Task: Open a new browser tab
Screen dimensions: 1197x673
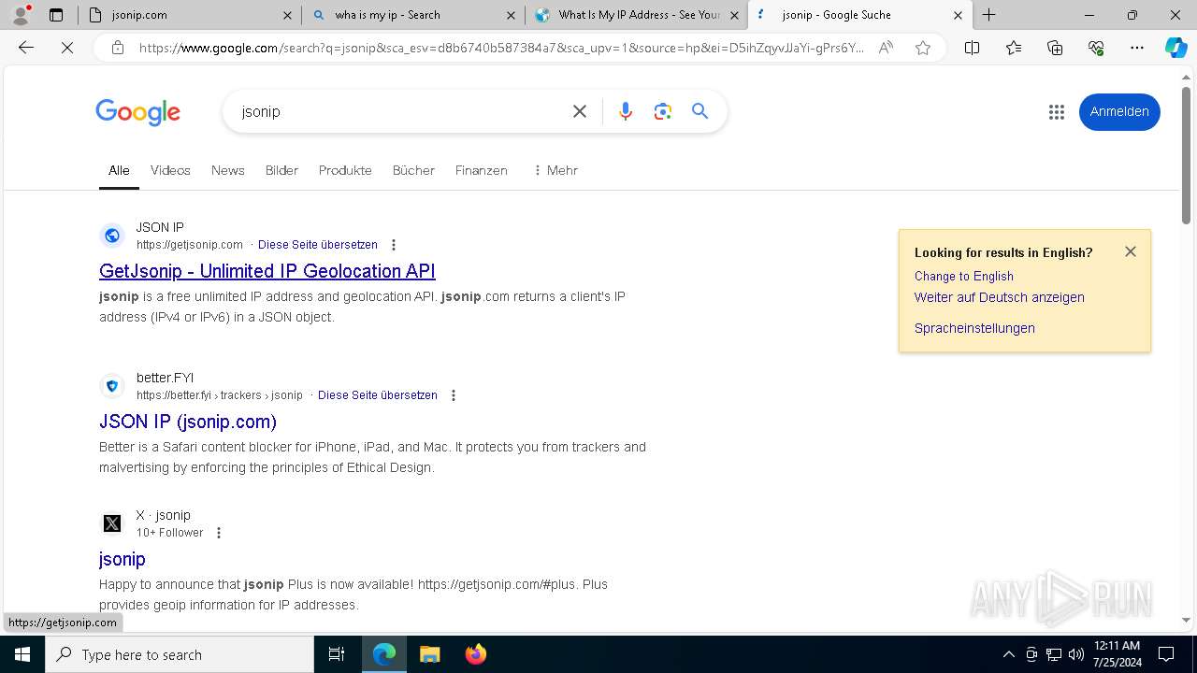Action: click(x=988, y=15)
